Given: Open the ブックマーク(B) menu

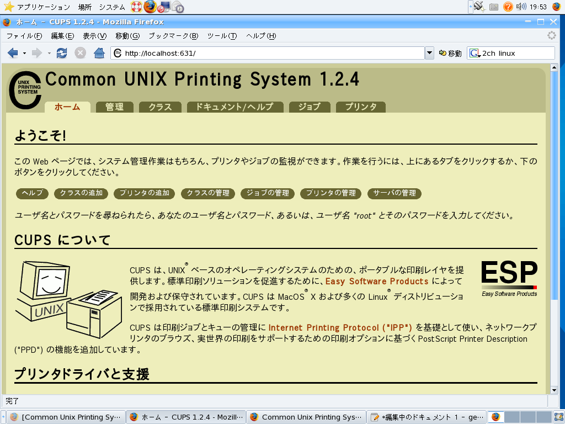Looking at the screenshot, I should tap(173, 36).
